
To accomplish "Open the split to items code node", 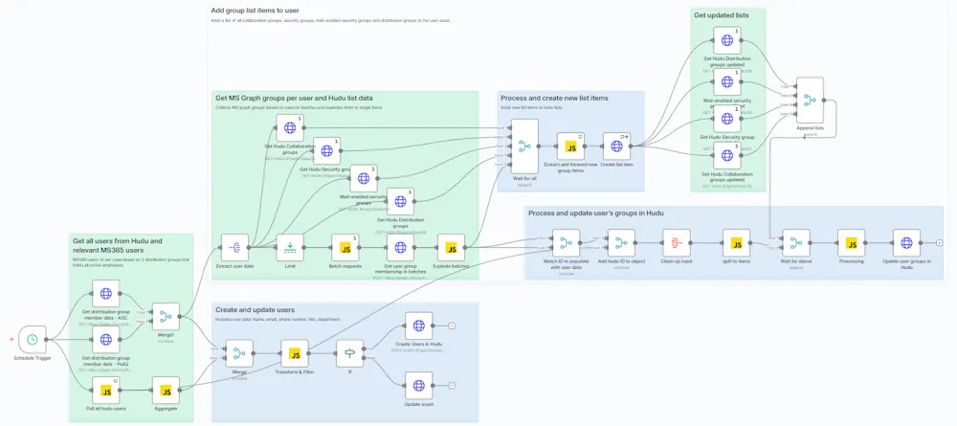I will coord(736,243).
